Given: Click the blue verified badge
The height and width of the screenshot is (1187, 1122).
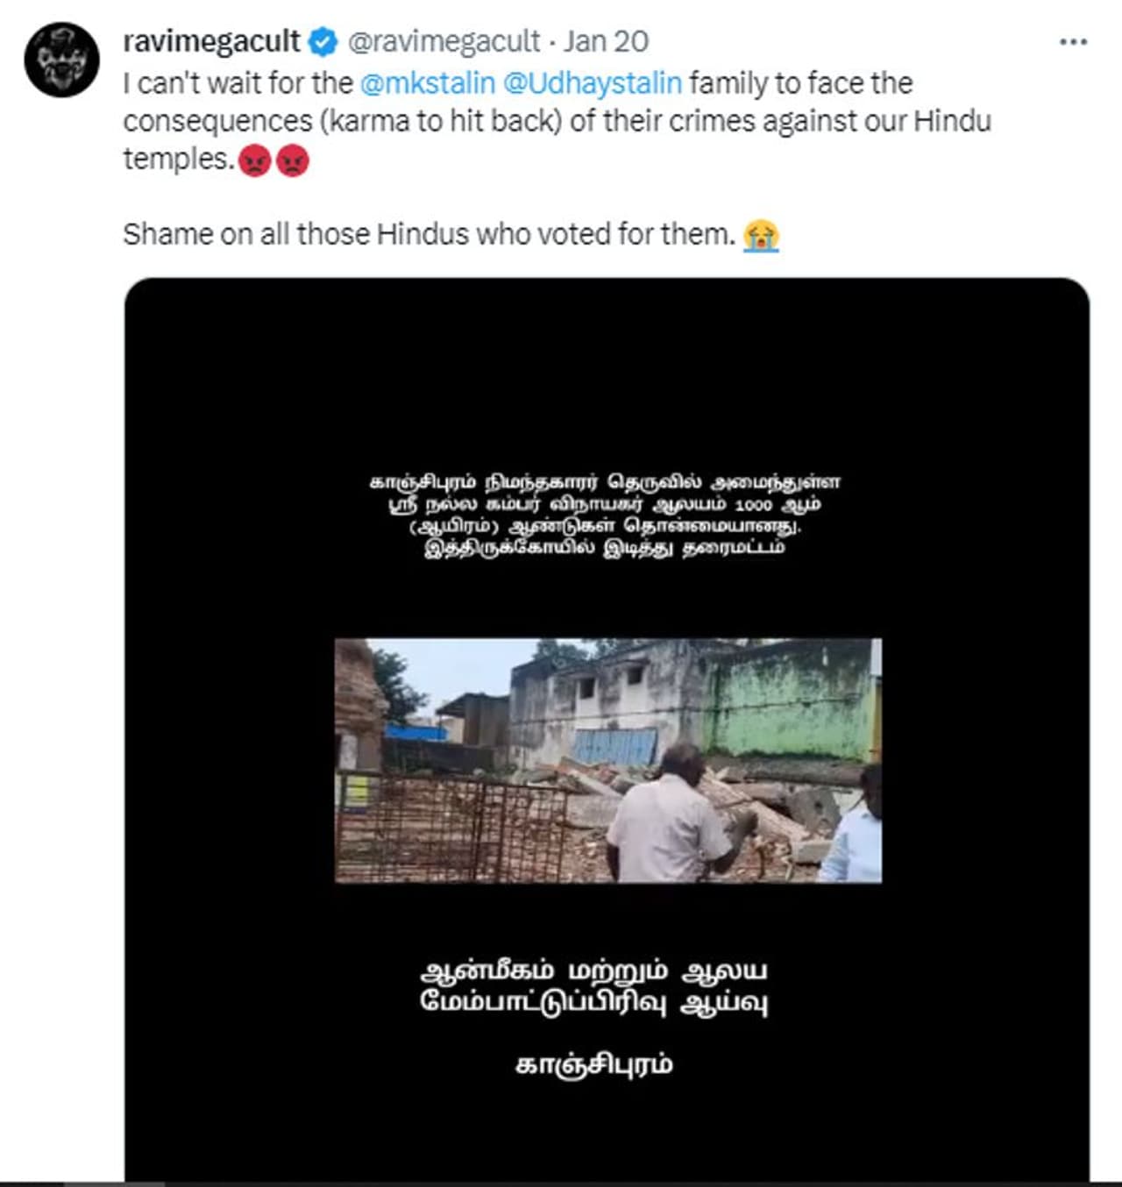Looking at the screenshot, I should (x=323, y=41).
